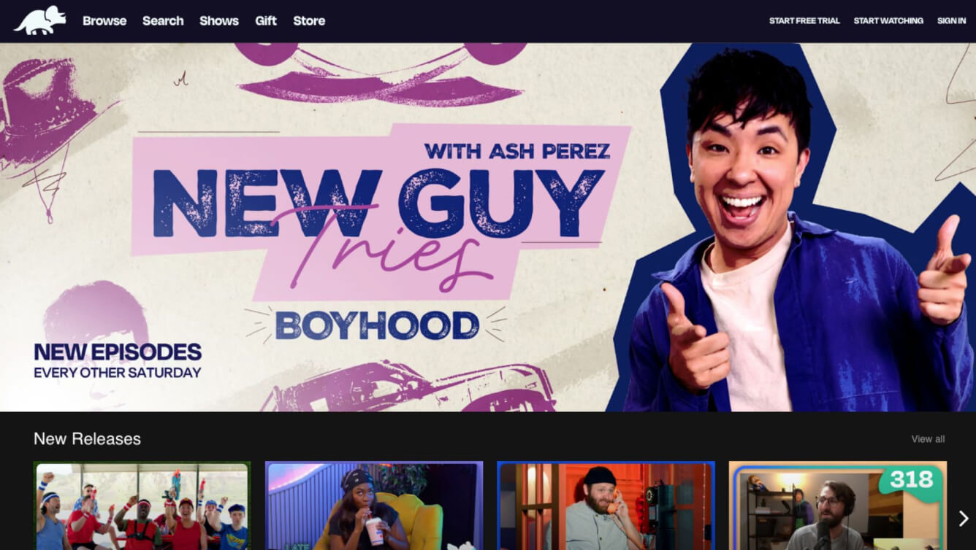Open the water gun group thumbnail
This screenshot has height=550, width=976.
click(x=142, y=506)
